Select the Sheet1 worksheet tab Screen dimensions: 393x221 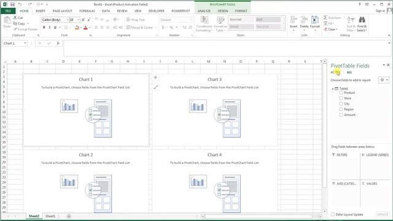(x=50, y=216)
